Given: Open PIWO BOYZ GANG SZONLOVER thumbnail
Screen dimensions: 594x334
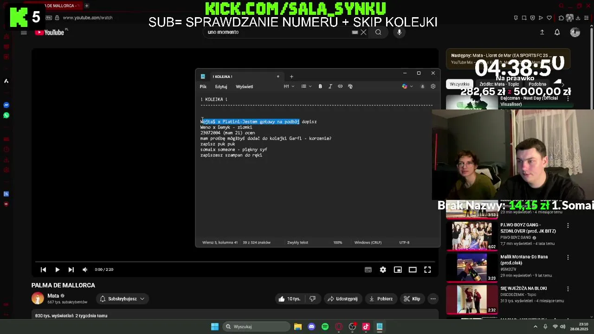Looking at the screenshot, I should pos(471,236).
